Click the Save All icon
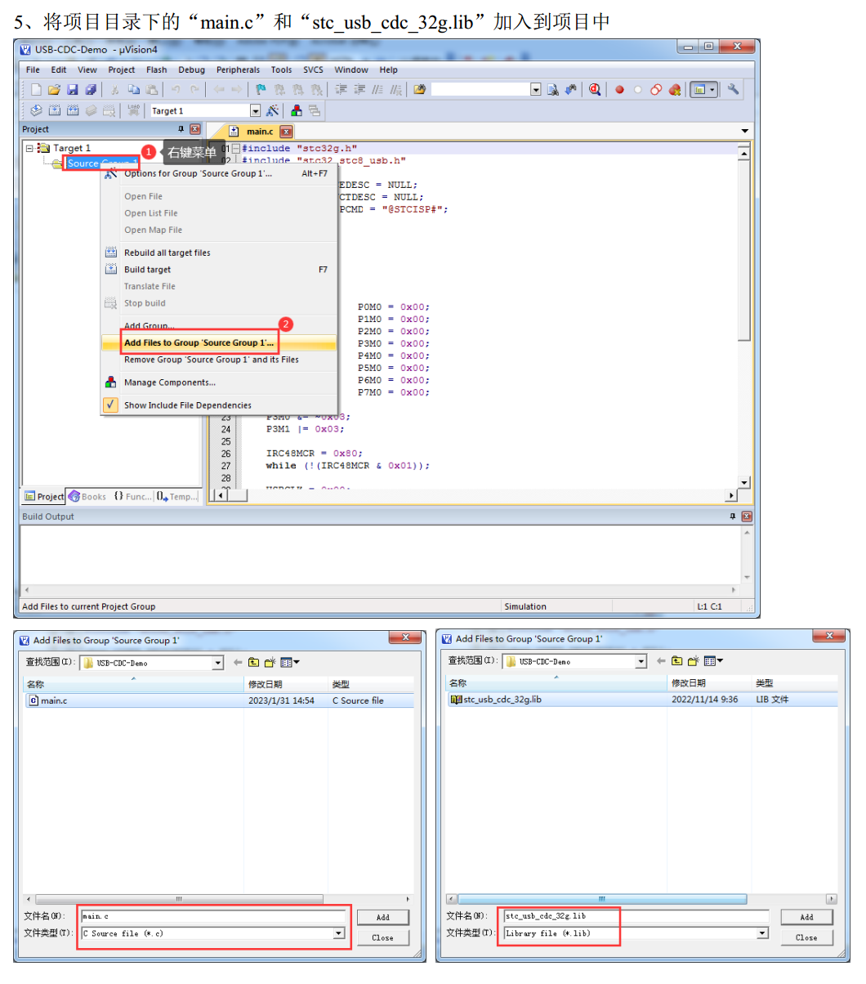The height and width of the screenshot is (984, 866). click(91, 90)
